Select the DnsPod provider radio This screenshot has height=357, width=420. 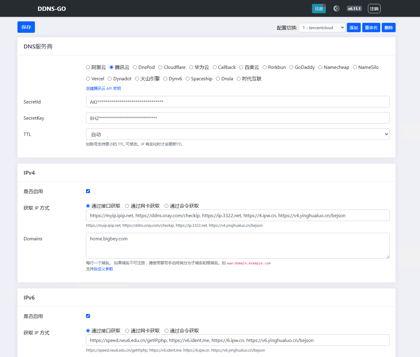[x=135, y=67]
